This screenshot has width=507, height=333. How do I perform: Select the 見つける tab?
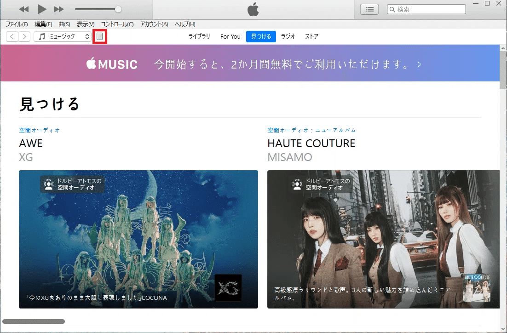coord(261,36)
